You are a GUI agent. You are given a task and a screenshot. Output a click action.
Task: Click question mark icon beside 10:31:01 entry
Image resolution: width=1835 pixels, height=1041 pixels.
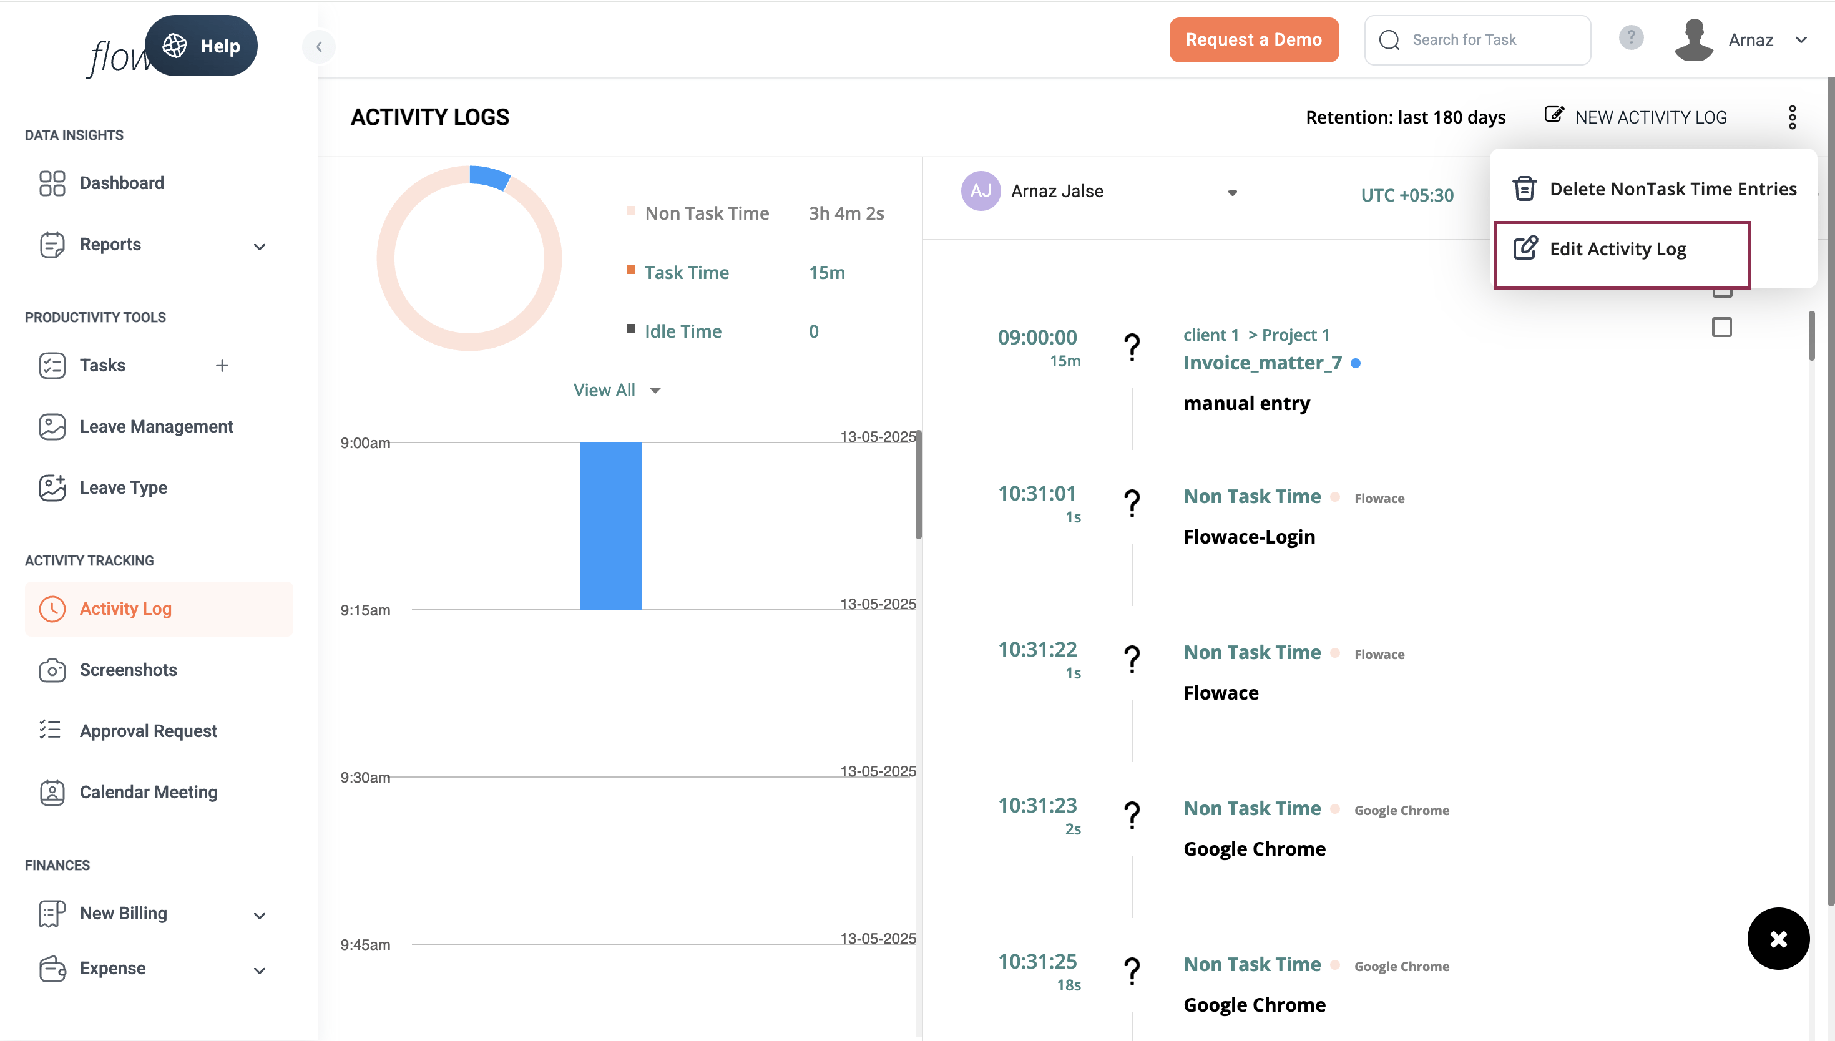click(x=1132, y=504)
